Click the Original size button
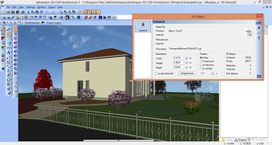This screenshot has width=272, height=145. tap(187, 73)
